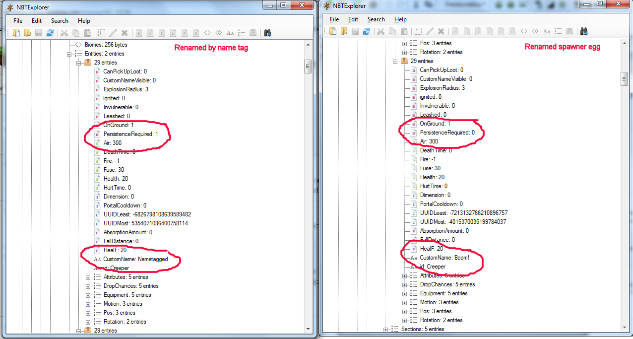
Task: Add a Double tag in right window toolbar
Action: pos(512,31)
